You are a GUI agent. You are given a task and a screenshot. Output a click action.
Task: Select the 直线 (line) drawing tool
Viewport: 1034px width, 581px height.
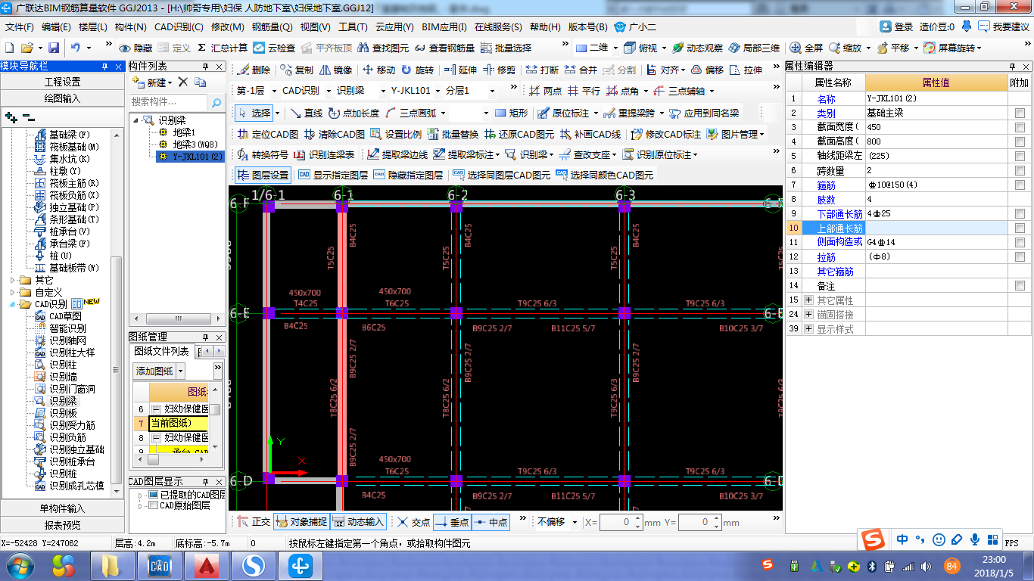[306, 113]
